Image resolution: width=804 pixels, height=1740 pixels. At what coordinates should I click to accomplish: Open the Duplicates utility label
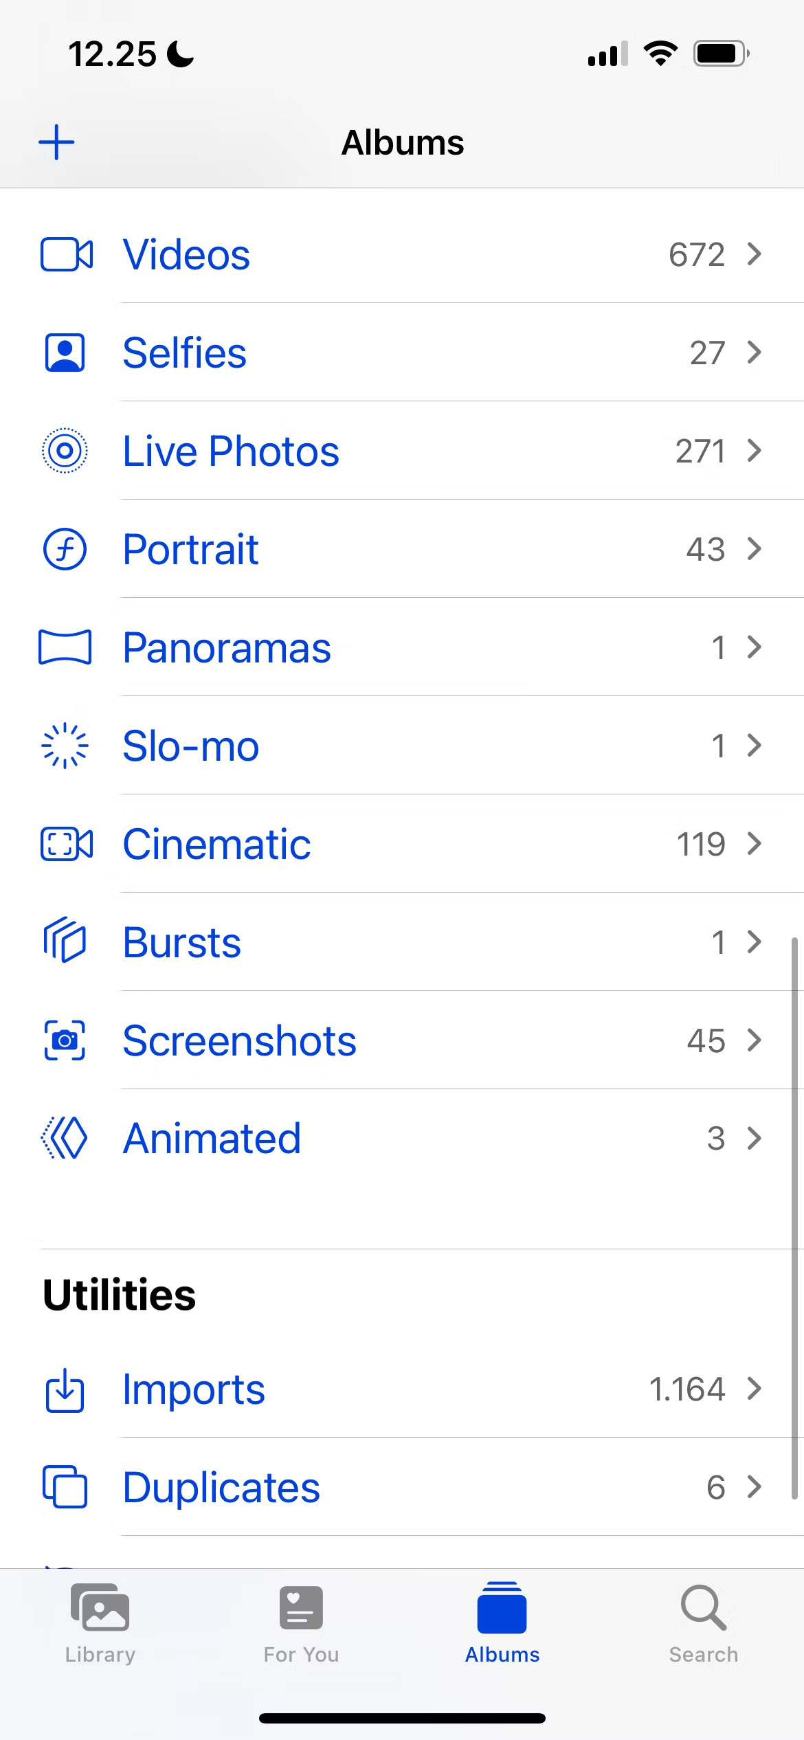(221, 1487)
